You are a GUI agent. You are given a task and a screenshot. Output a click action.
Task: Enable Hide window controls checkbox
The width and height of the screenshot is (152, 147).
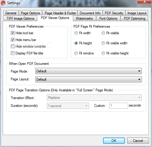pos(13,46)
